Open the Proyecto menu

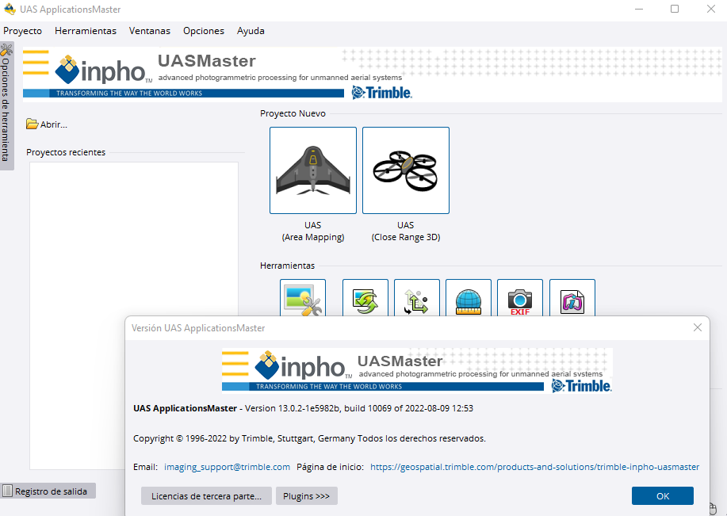pos(22,31)
